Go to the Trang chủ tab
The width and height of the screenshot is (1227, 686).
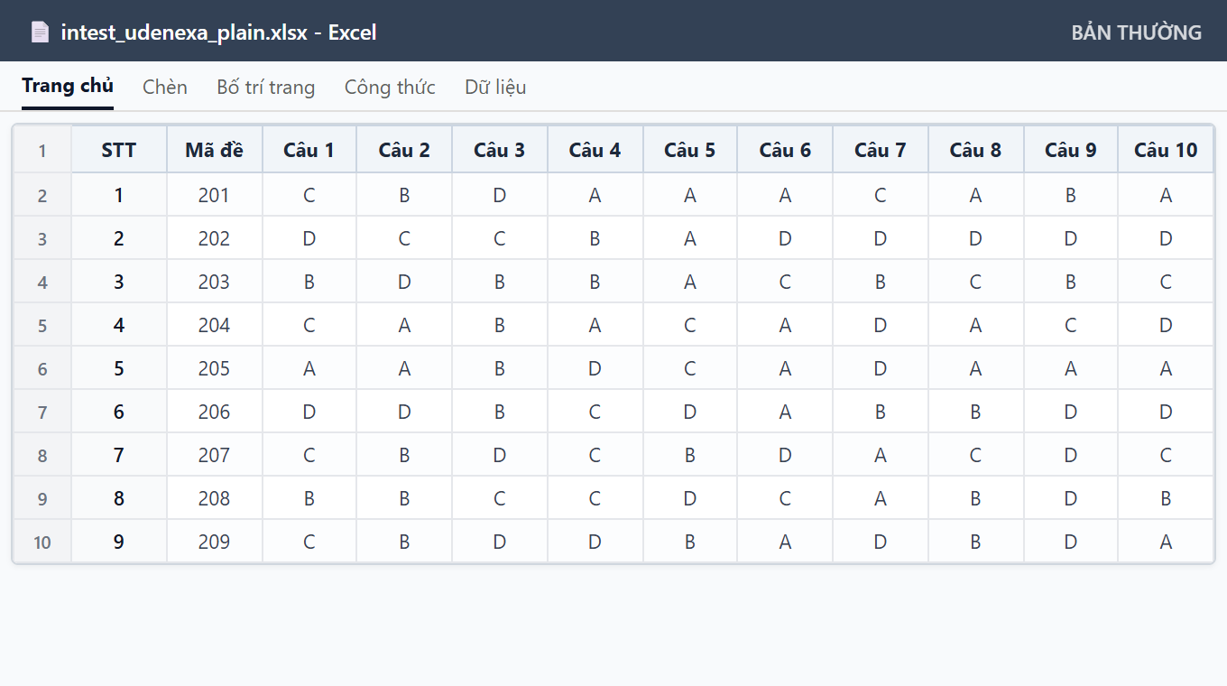(x=68, y=87)
